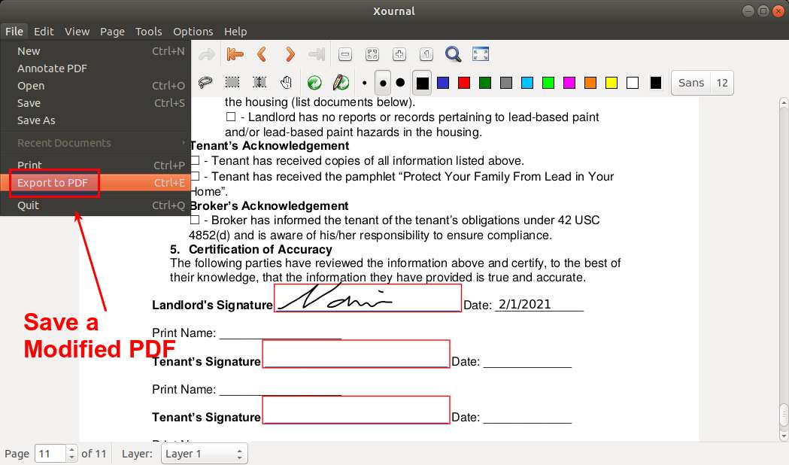Open the File menu
The height and width of the screenshot is (465, 789).
click(14, 31)
